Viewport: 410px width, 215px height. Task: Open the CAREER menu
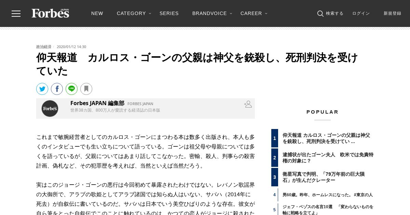tap(251, 13)
